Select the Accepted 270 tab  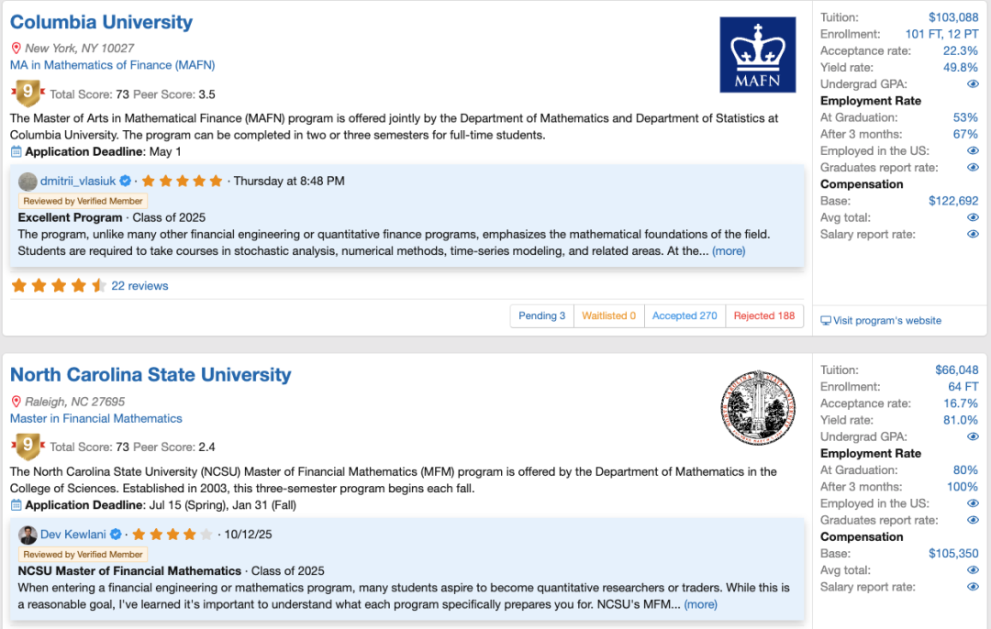(685, 315)
